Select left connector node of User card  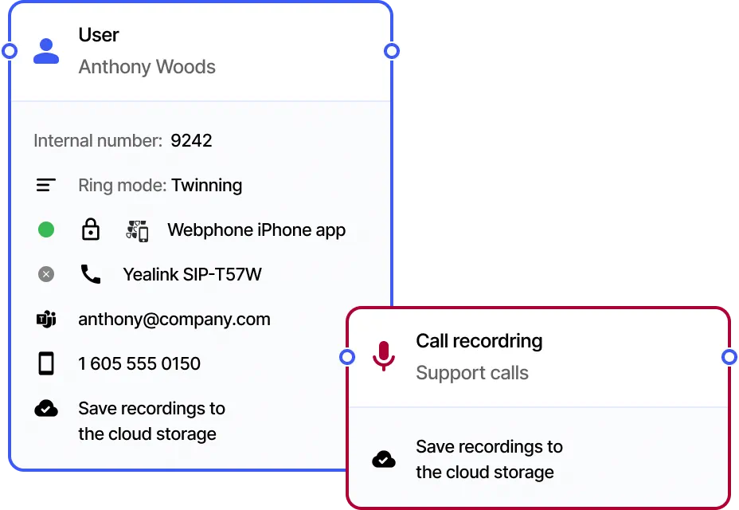point(10,51)
